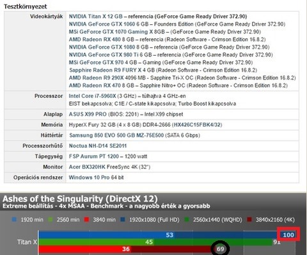Viewport: 307px width, 255px height.
Task: Open the Intel Core i7-5960X link
Action: tap(92, 96)
